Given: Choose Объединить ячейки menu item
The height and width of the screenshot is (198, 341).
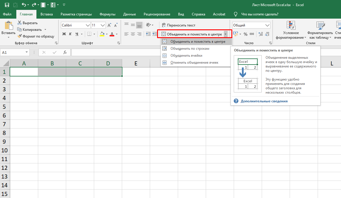Looking at the screenshot, I should (x=197, y=56).
